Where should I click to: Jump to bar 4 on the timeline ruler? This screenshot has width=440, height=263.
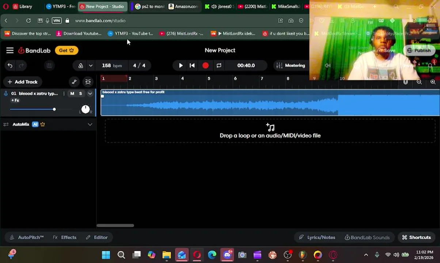[x=182, y=79]
